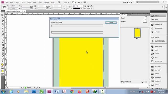Open Firefox from the taskbar

pyautogui.click(x=80, y=92)
